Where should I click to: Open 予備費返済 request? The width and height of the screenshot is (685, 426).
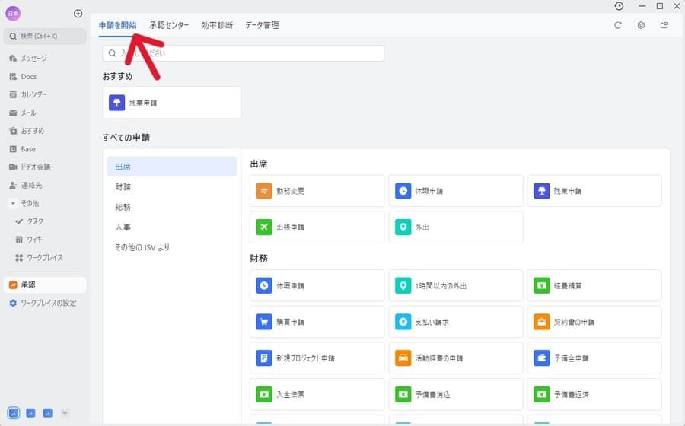point(594,394)
